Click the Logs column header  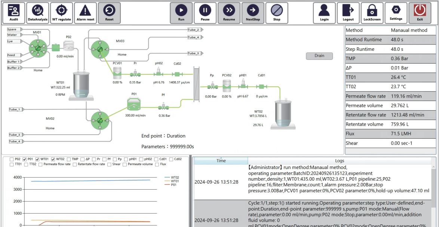pos(339,161)
